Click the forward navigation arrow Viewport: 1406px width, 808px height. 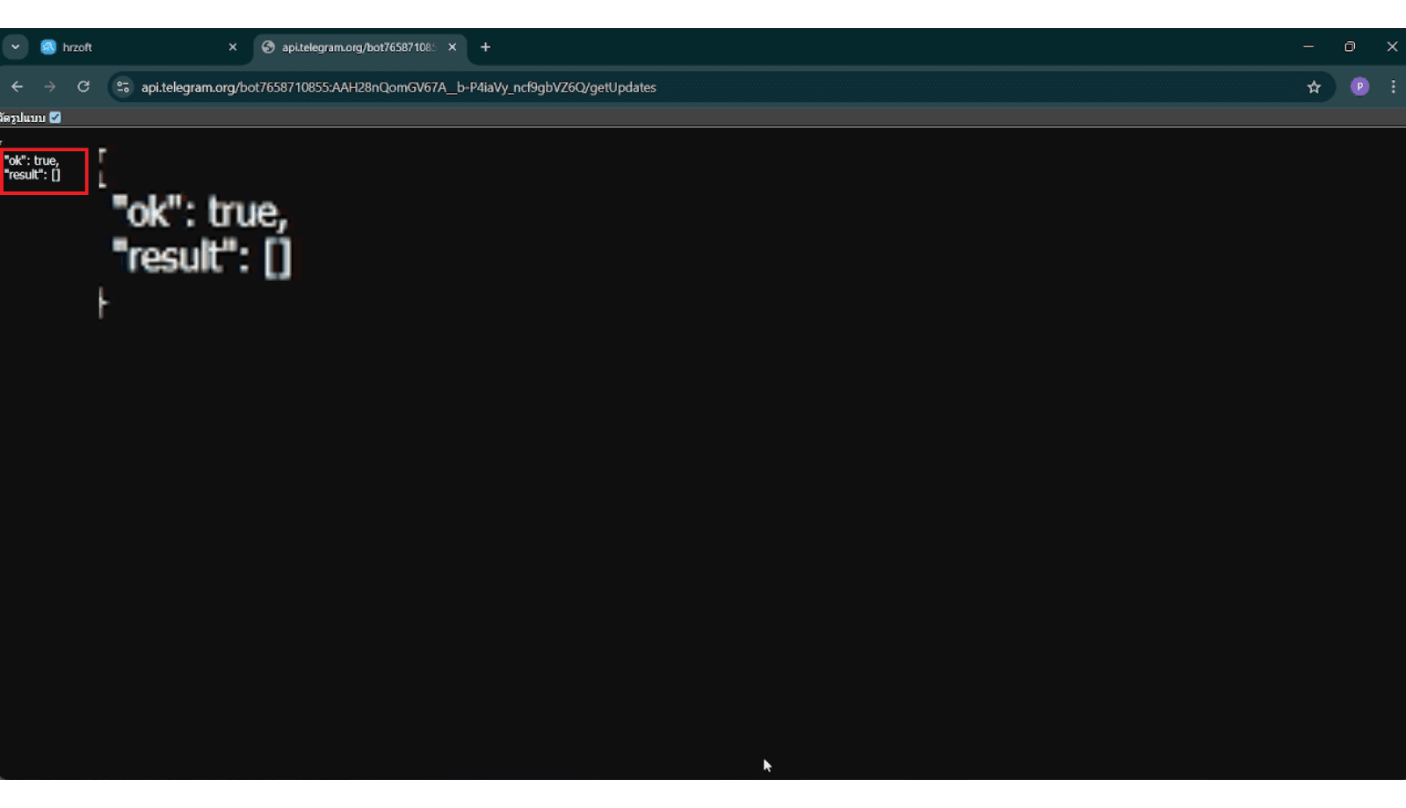(x=50, y=87)
